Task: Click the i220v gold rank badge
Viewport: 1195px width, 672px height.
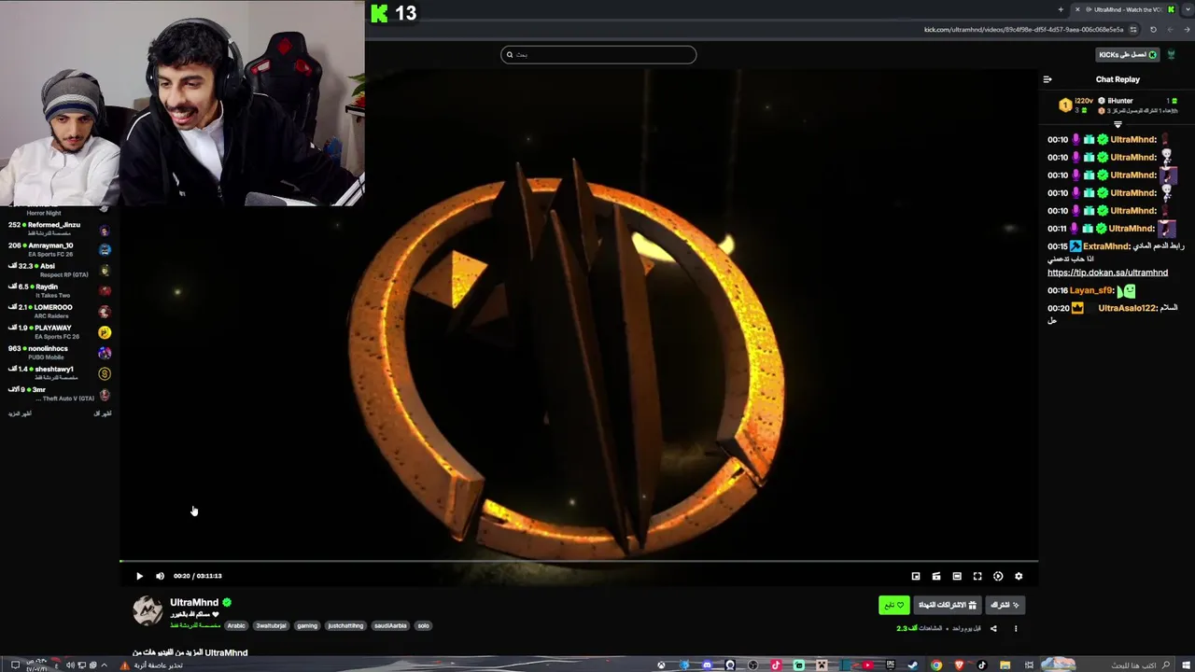Action: tap(1065, 105)
